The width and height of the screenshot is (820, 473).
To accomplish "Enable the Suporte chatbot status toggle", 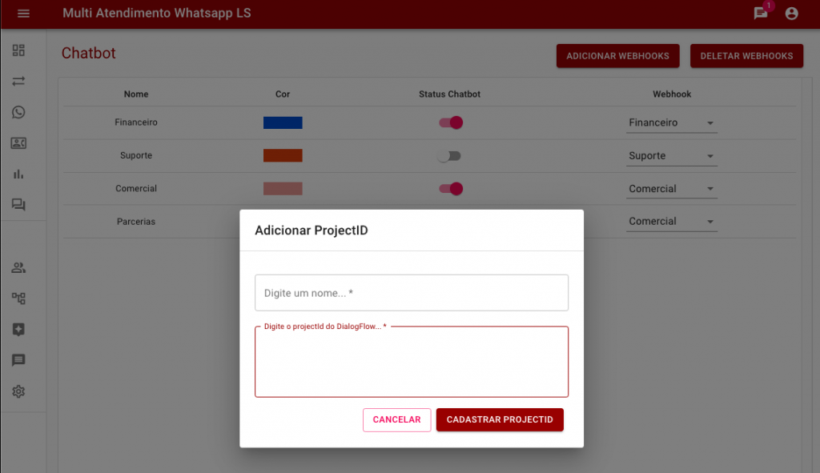I will (450, 156).
